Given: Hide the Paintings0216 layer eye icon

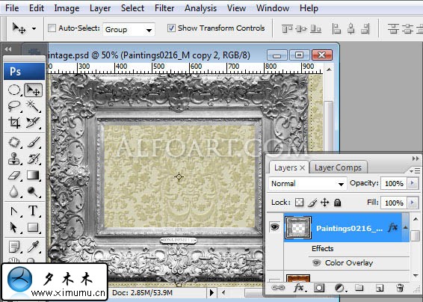Looking at the screenshot, I should tap(274, 227).
